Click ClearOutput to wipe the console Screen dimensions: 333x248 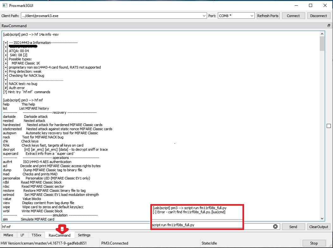pyautogui.click(x=318, y=227)
